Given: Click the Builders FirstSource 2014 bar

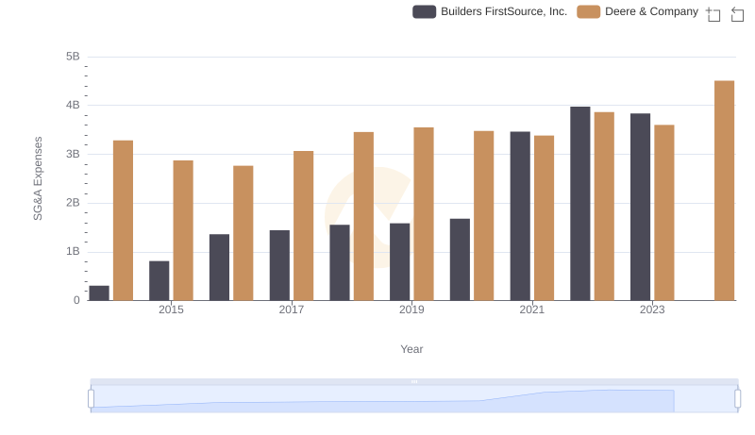Looking at the screenshot, I should tap(99, 293).
